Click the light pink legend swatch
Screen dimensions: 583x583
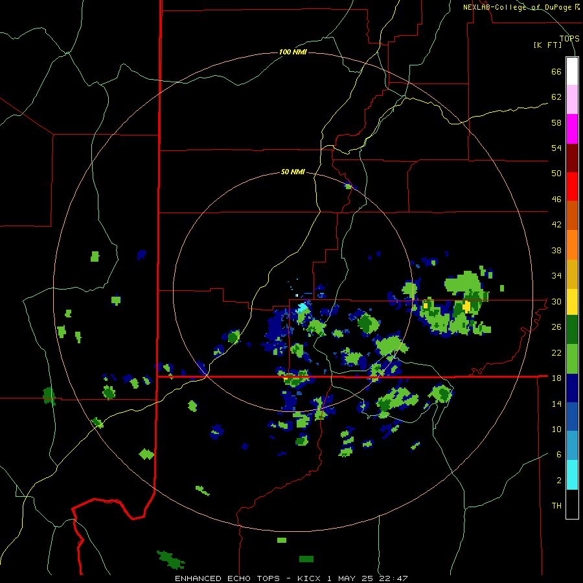coord(572,99)
